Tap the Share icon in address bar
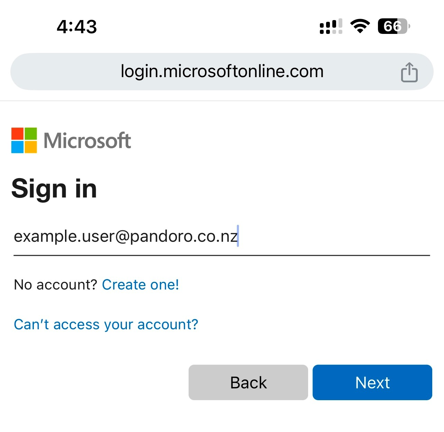The height and width of the screenshot is (432, 444). 409,72
